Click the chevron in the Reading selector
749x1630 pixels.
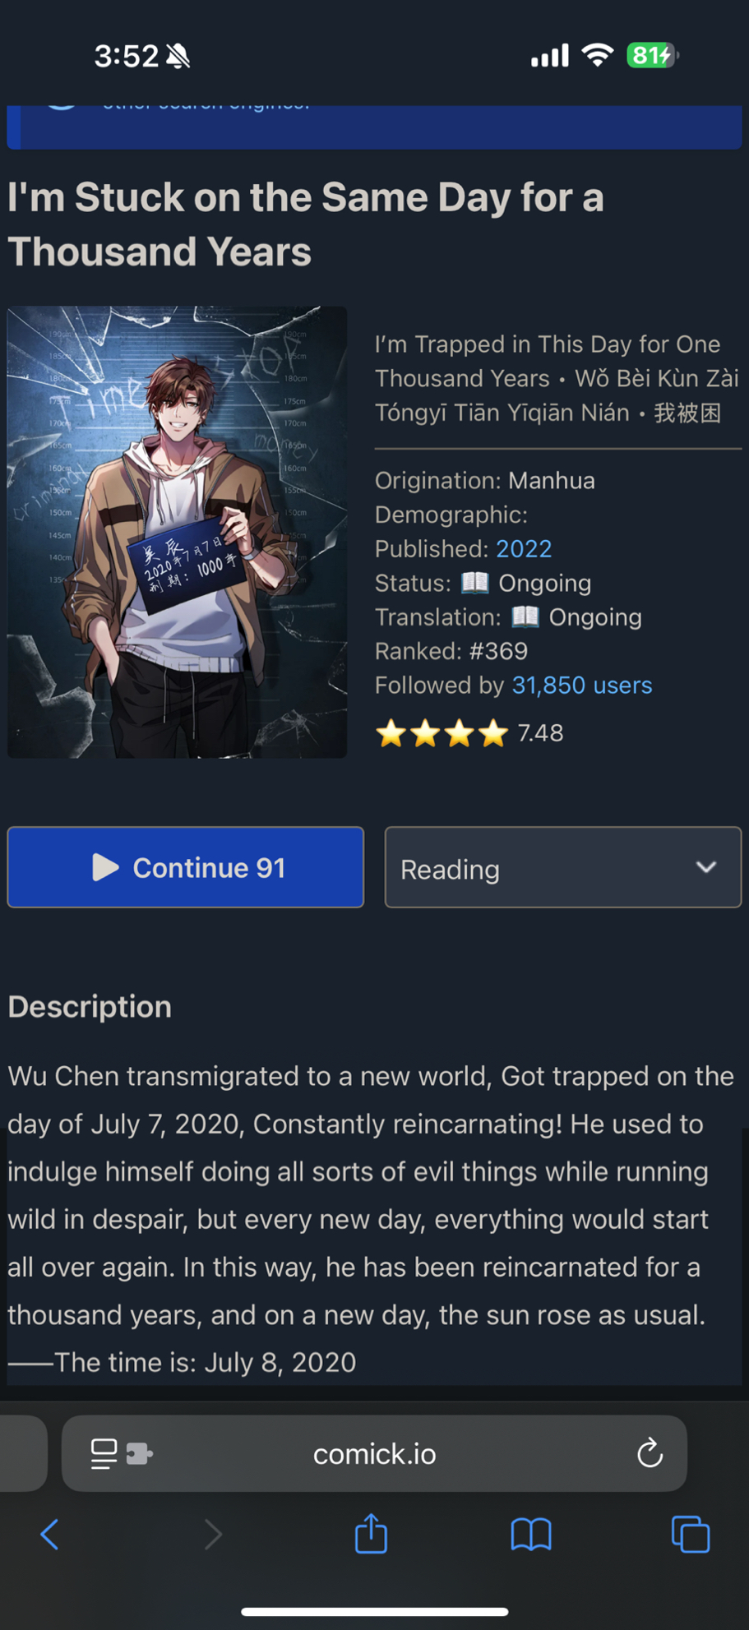click(705, 867)
